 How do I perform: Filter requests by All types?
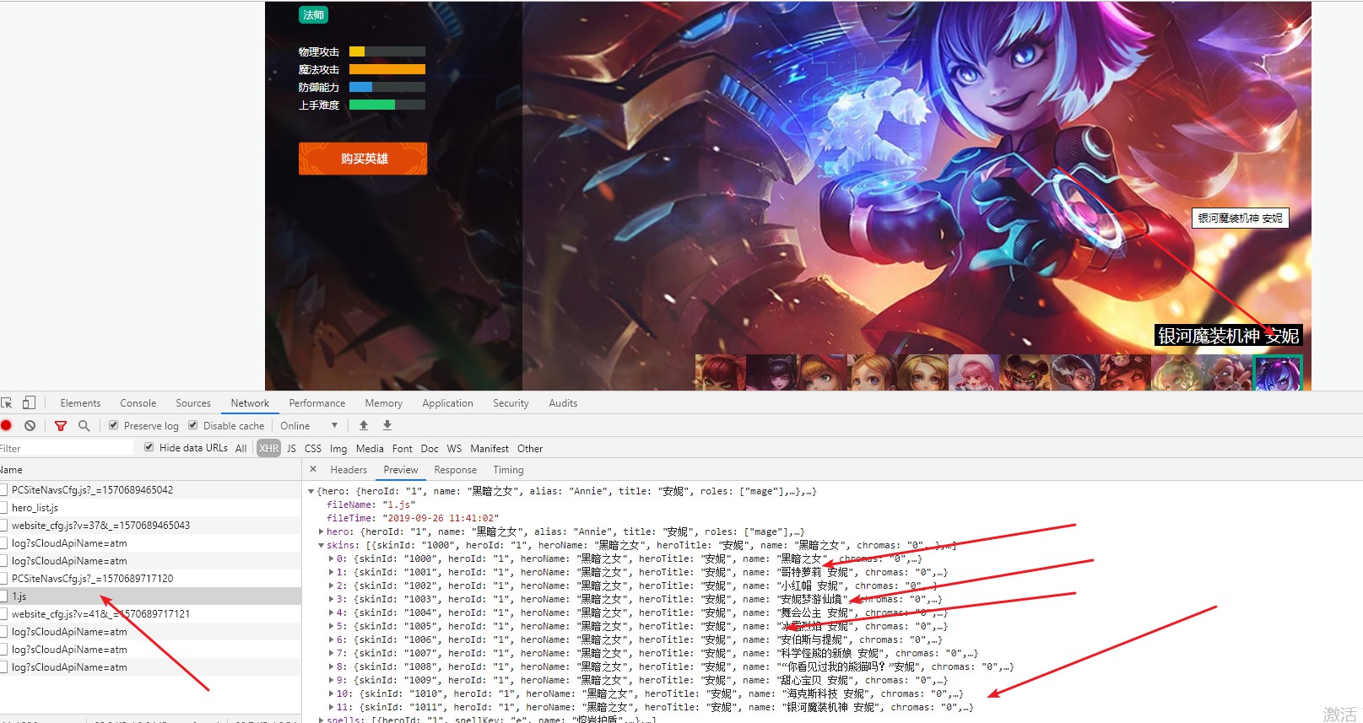(241, 448)
